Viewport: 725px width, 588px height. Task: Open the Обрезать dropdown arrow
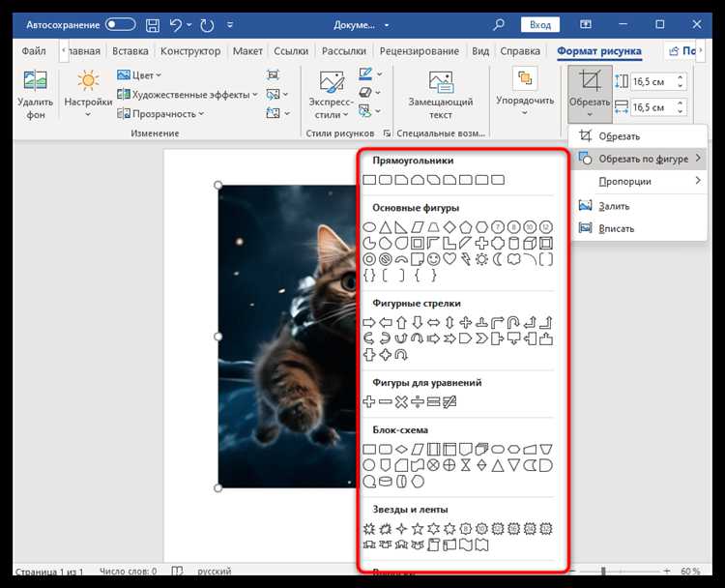coord(590,114)
